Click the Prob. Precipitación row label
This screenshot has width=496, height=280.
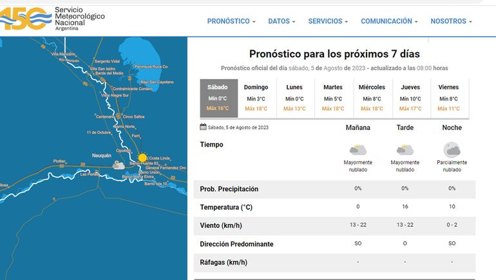click(x=229, y=189)
